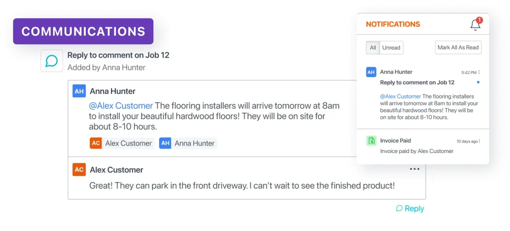This screenshot has height=231, width=510.
Task: Toggle the blue unread dot indicator
Action: [478, 82]
